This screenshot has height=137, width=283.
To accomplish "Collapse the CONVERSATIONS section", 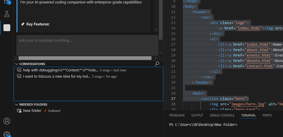I will (x=16, y=64).
